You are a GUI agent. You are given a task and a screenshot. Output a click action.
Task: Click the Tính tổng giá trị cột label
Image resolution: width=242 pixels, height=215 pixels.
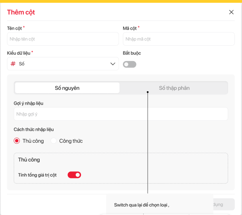pos(37,175)
